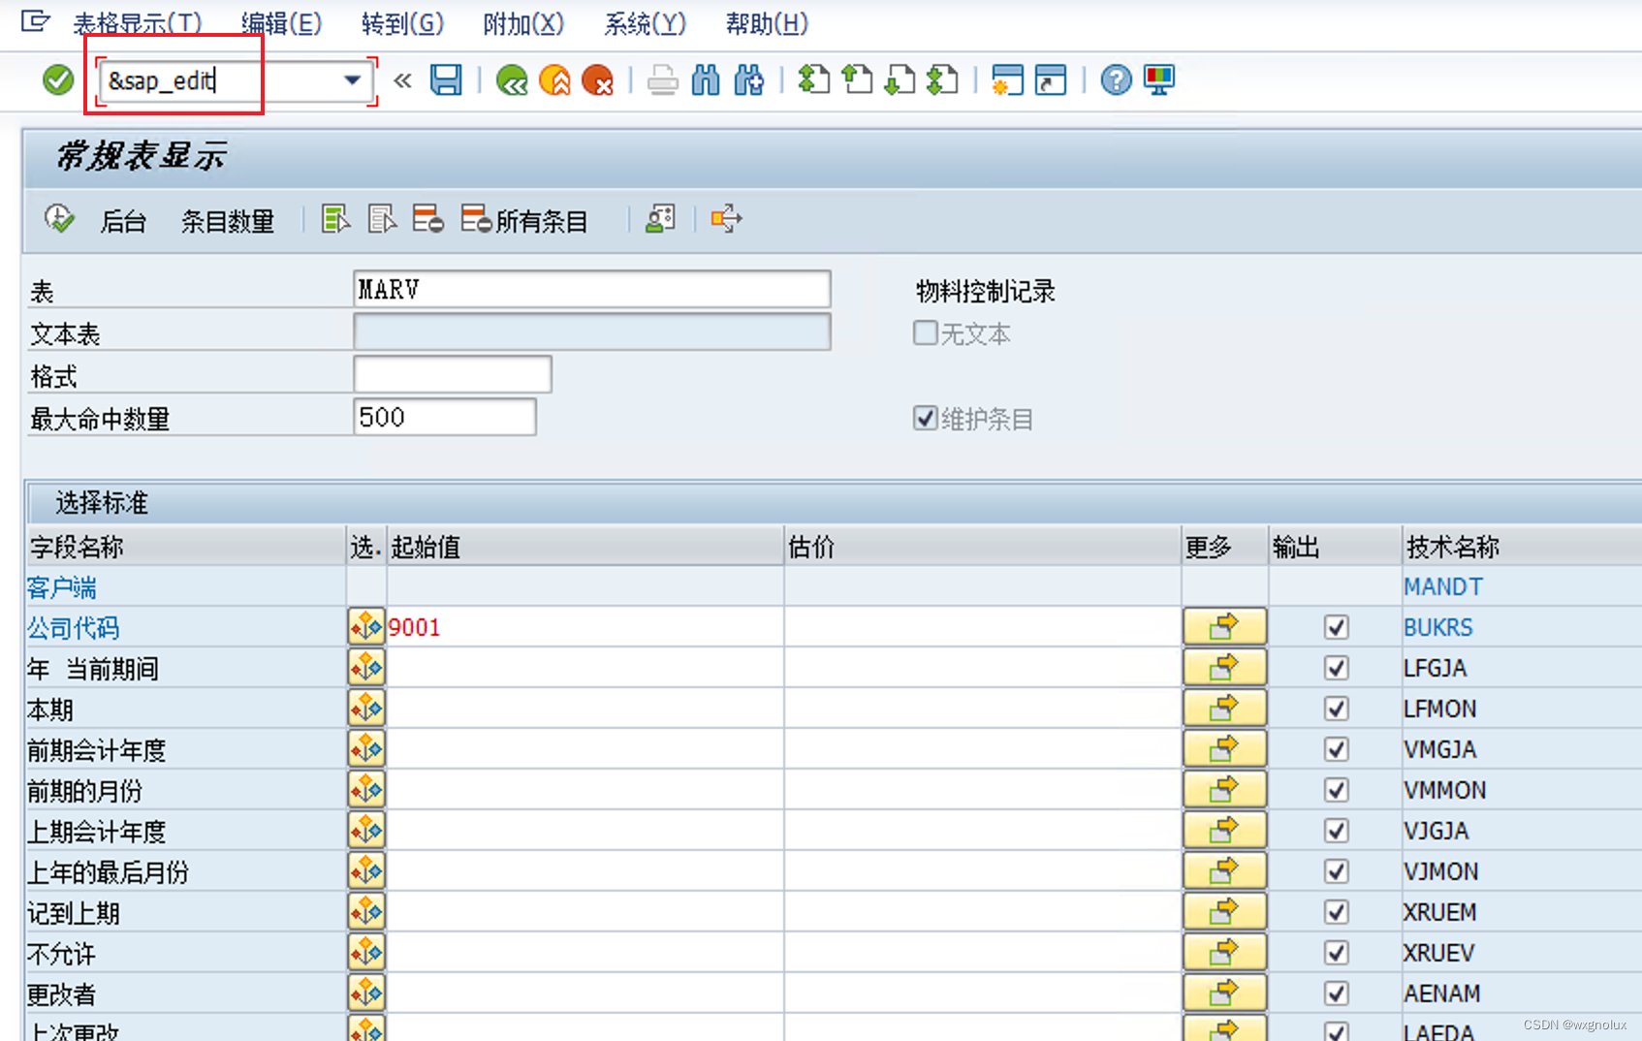
Task: Open the 系统(Y) menu
Action: [645, 24]
